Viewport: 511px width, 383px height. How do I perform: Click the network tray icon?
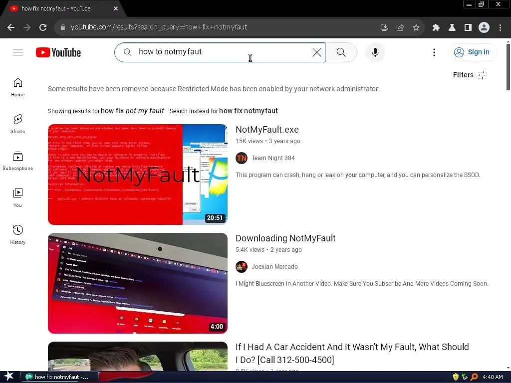pos(465,377)
